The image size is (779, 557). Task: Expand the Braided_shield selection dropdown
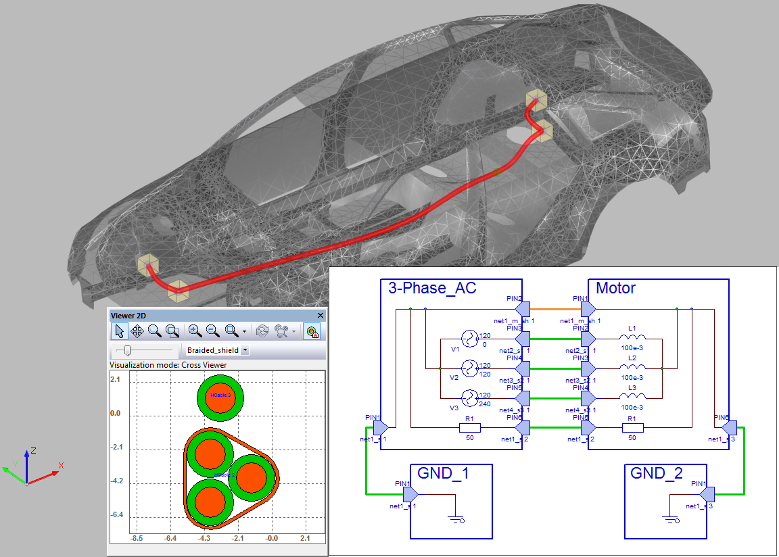click(x=245, y=350)
